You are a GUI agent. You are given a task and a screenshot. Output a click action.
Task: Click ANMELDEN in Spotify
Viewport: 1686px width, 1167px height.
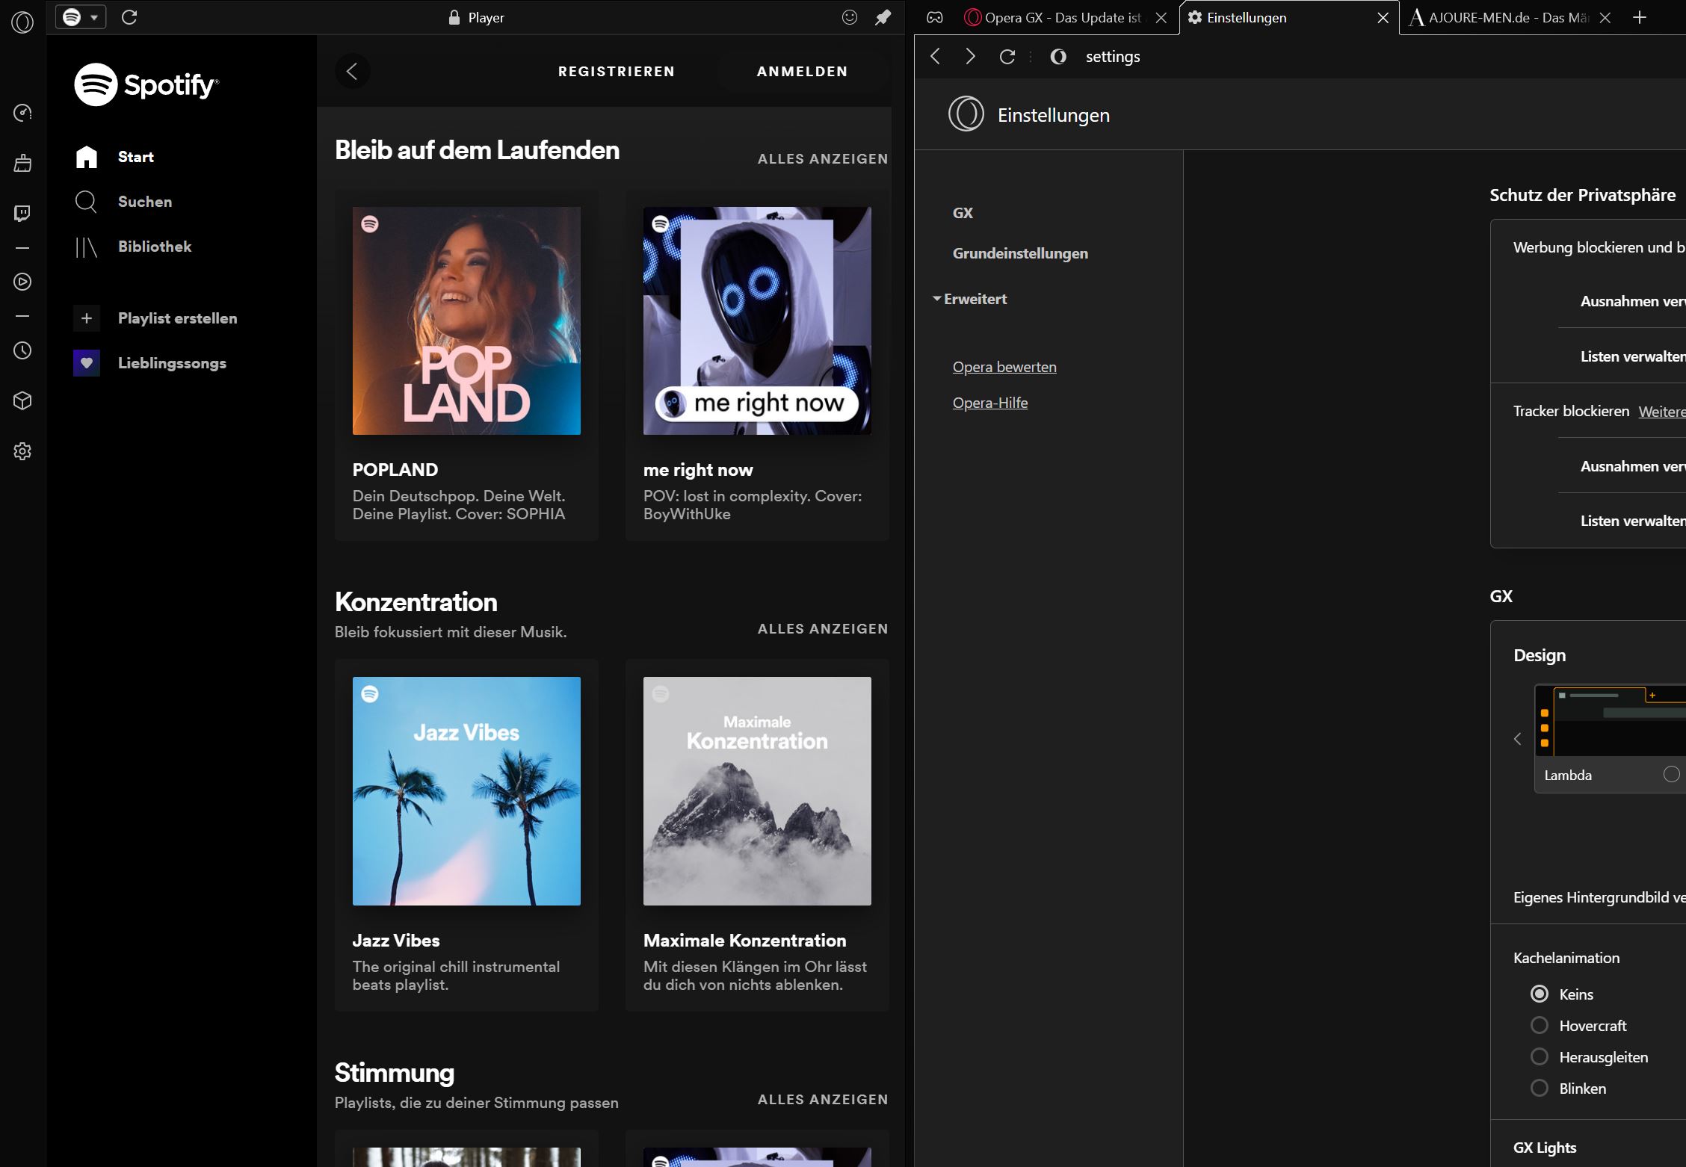click(x=802, y=72)
